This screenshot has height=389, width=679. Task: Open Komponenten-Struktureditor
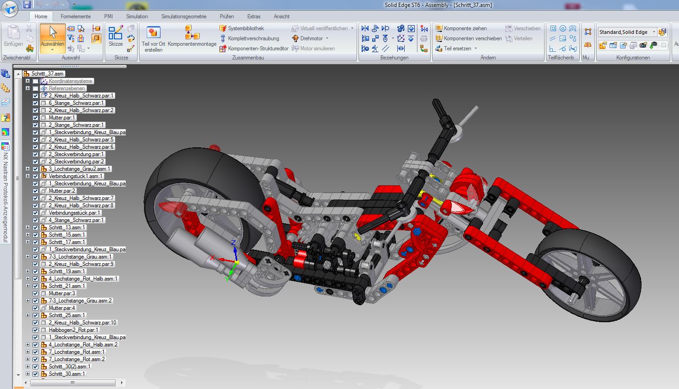[258, 49]
